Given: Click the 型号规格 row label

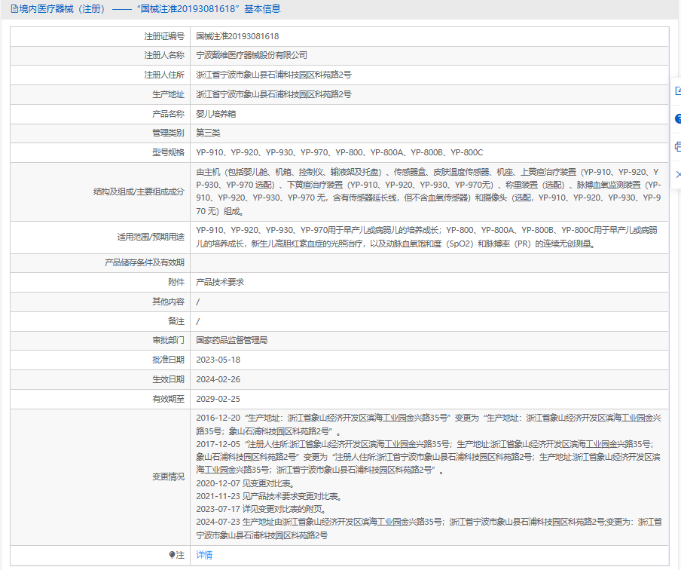Looking at the screenshot, I should 168,152.
